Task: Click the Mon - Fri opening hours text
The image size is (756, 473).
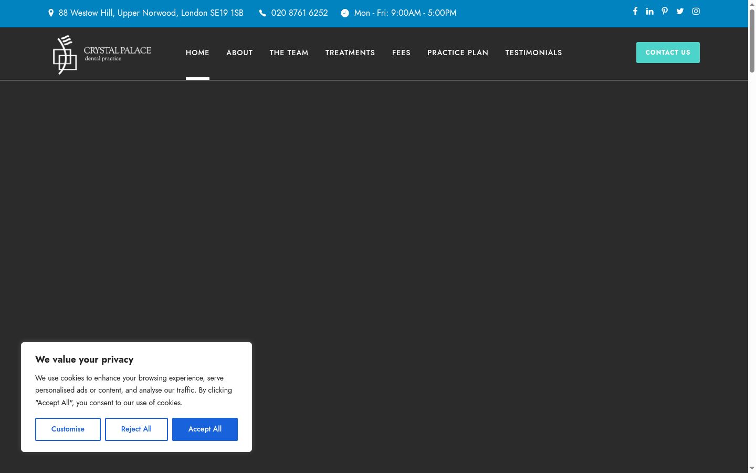Action: pos(405,13)
